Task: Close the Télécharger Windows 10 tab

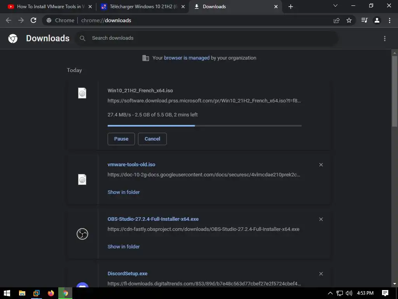Action: click(x=183, y=7)
